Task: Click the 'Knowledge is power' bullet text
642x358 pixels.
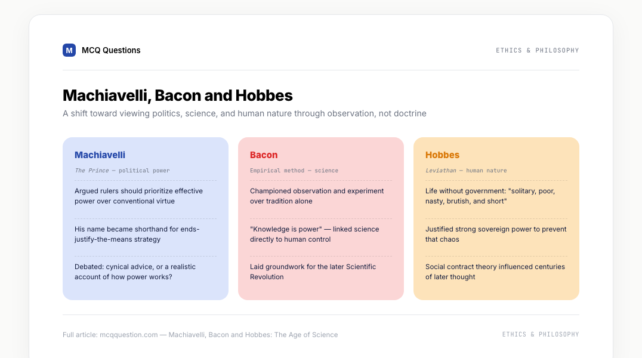Action: (x=314, y=234)
